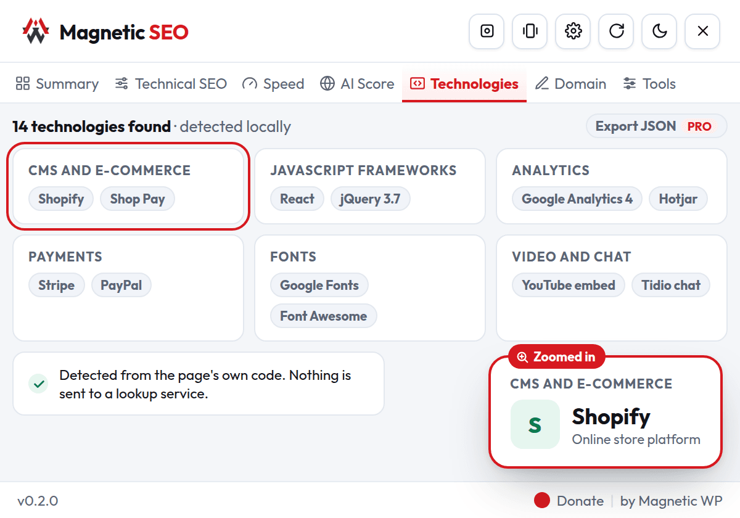The width and height of the screenshot is (740, 518).
Task: Select the jQuery 3.7 chip
Action: 371,199
